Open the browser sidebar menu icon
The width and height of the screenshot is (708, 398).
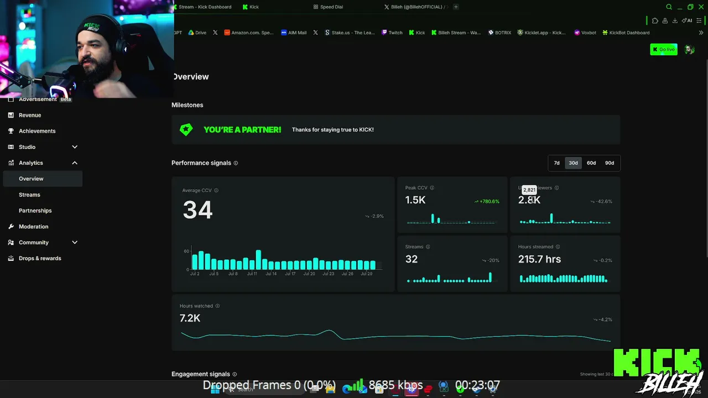coord(700,20)
